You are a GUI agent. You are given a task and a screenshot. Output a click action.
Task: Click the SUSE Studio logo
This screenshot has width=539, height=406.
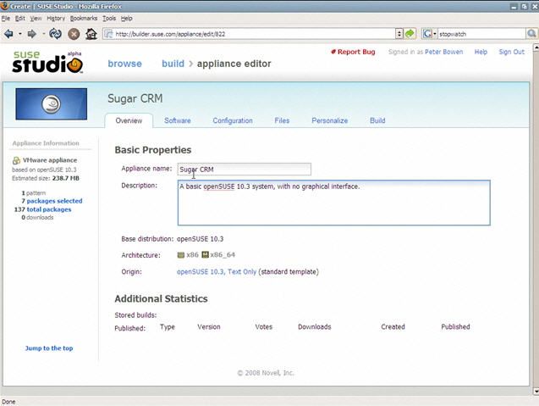[x=47, y=62]
